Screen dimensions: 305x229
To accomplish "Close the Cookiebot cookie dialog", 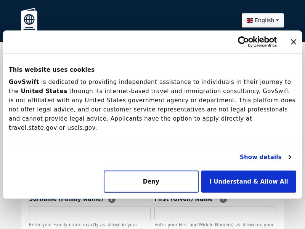I will 293,42.
